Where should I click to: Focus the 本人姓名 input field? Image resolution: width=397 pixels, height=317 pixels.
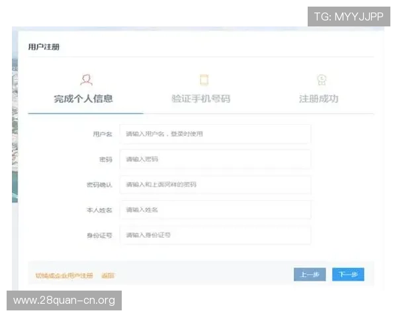[x=215, y=210]
